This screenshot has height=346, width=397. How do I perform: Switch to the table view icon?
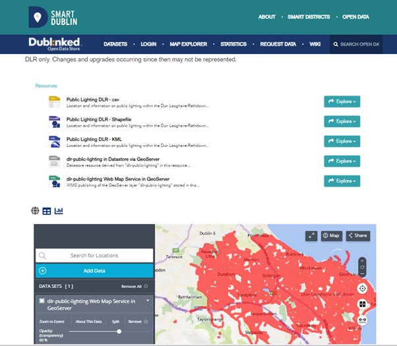46,211
